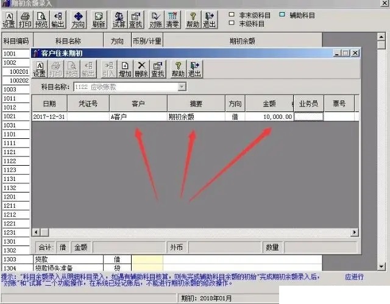Run 试算 trial balance
Image resolution: width=390 pixels, height=304 pixels.
119,19
